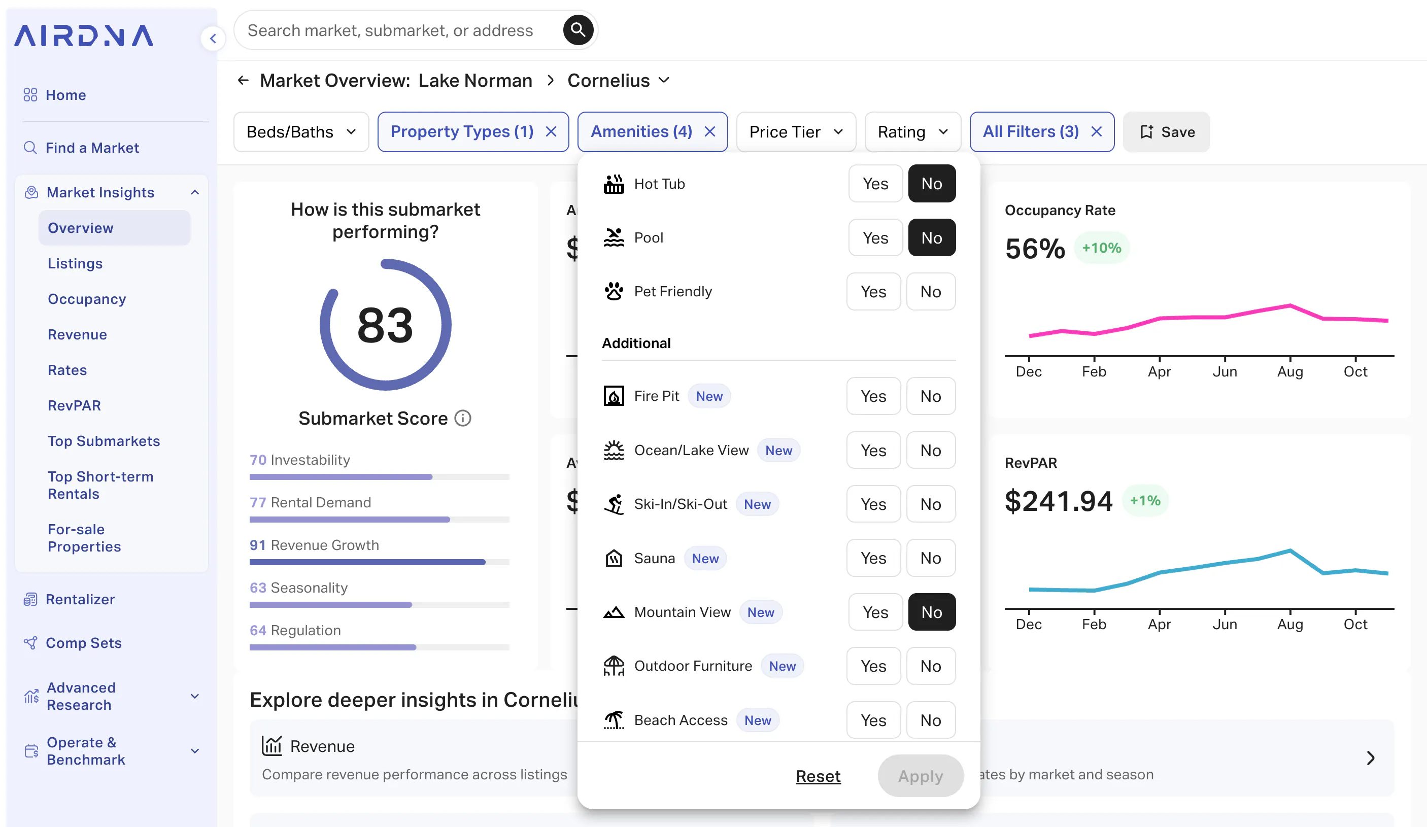The height and width of the screenshot is (827, 1427).
Task: Click the Apply button
Action: pos(920,776)
